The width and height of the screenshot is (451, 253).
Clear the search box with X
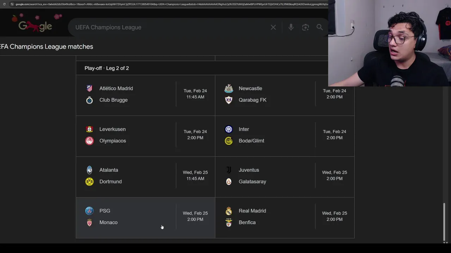point(273,27)
